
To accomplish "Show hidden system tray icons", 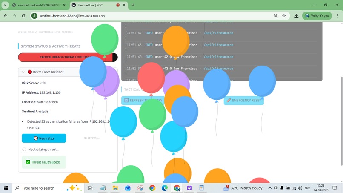I will tap(270, 188).
